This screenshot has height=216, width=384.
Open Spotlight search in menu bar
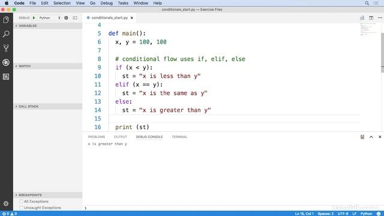[367, 3]
